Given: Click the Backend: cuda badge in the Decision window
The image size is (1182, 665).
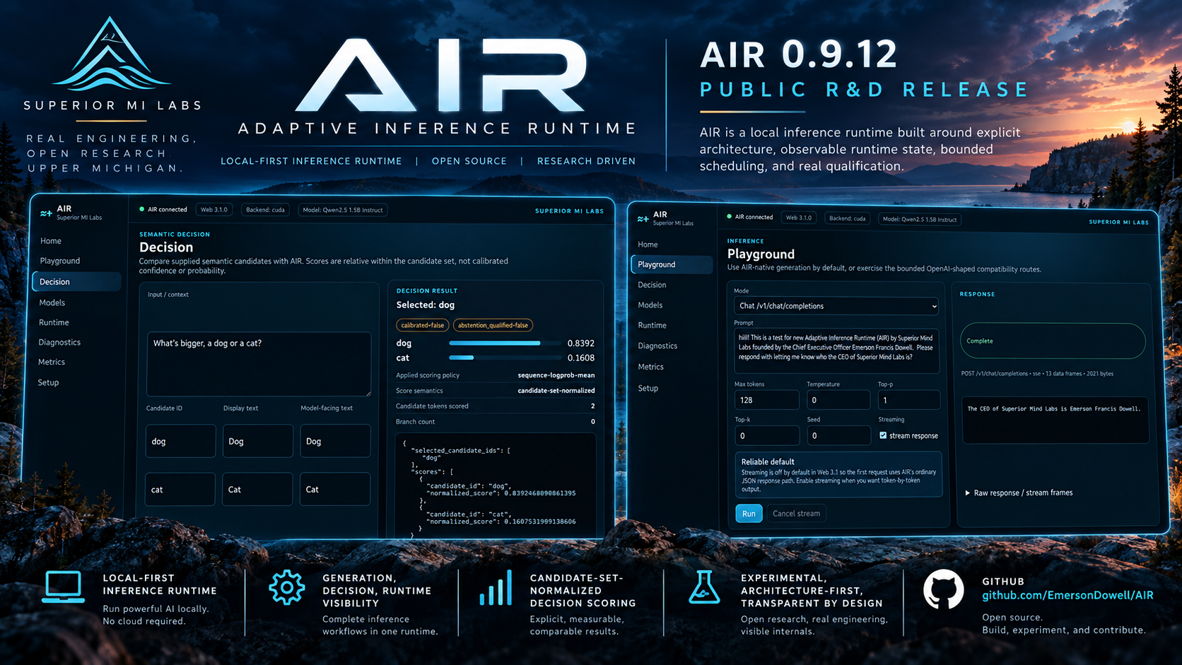Looking at the screenshot, I should [265, 210].
